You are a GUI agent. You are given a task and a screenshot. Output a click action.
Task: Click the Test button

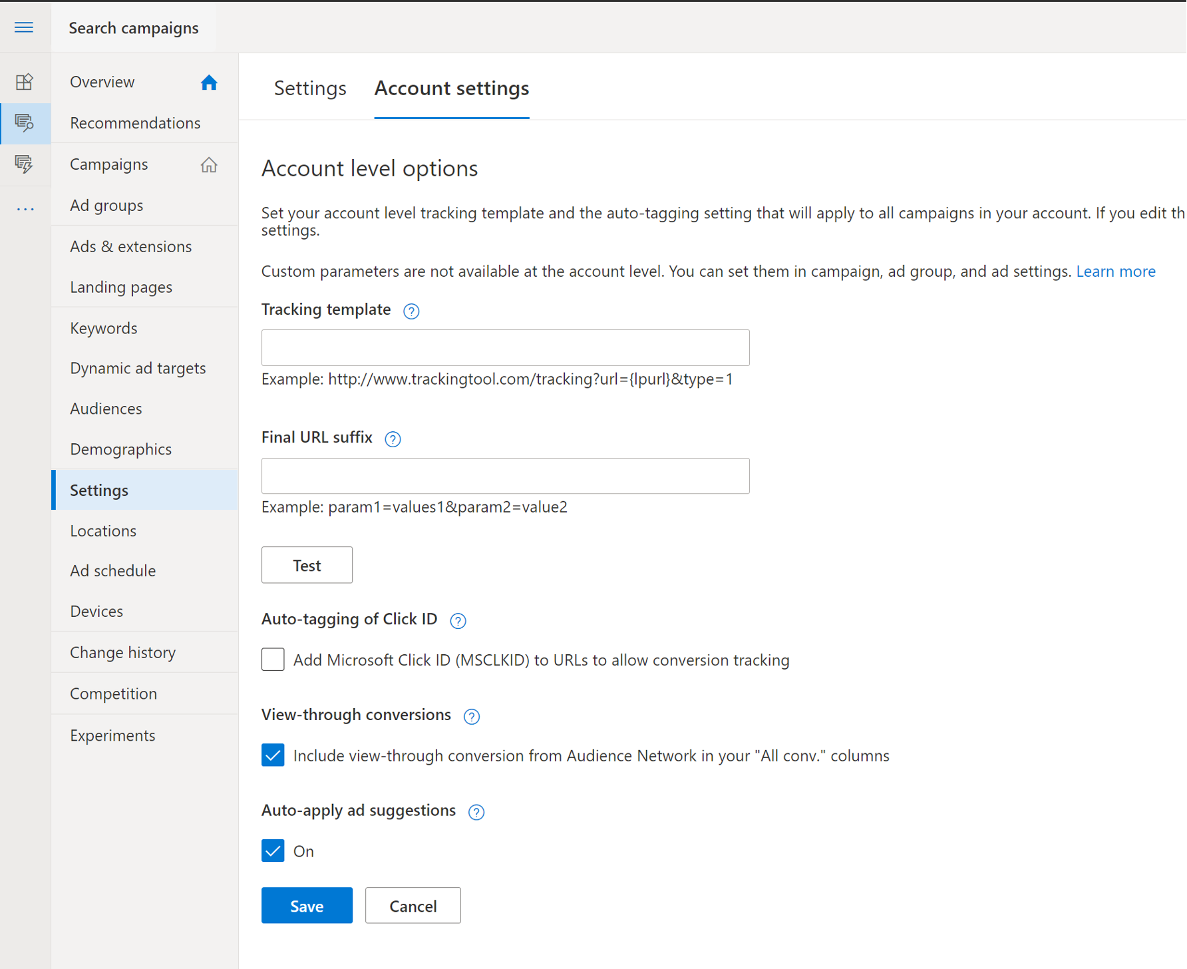(307, 564)
